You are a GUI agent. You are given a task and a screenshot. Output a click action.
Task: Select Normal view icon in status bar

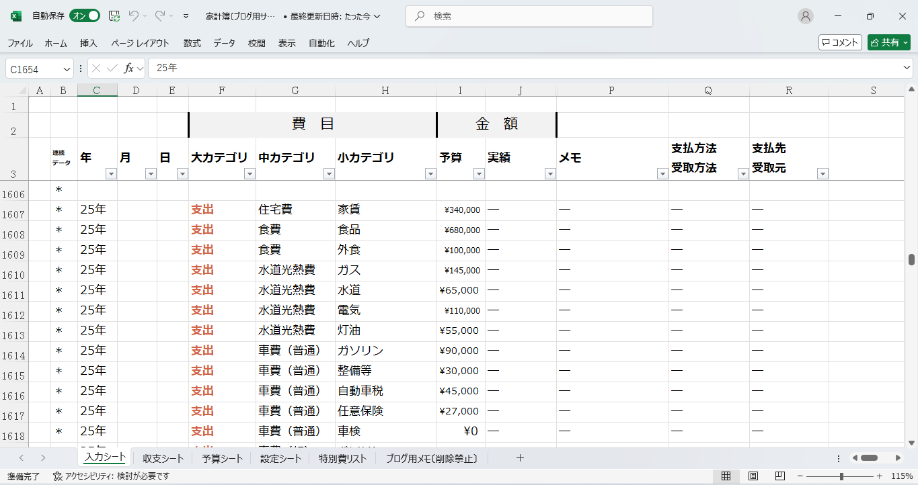726,476
